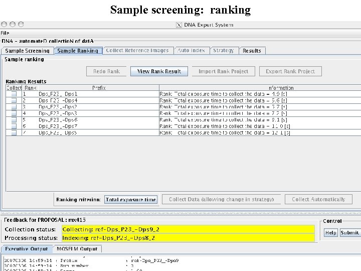Open the File menu
The image size is (361, 271).
[5, 33]
